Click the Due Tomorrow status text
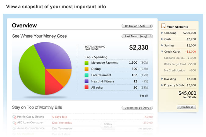 tap(62, 128)
